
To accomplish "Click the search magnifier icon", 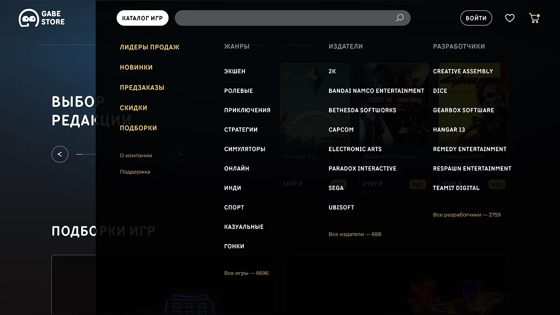I will click(399, 18).
